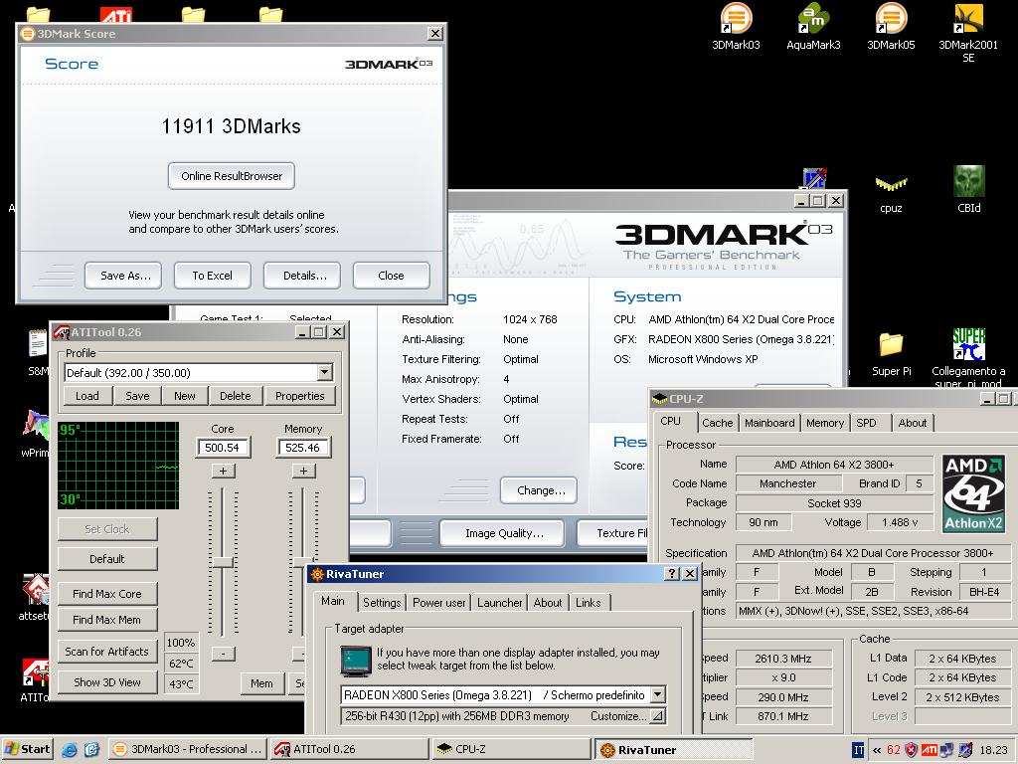Open Internet Explorer from quick launch
This screenshot has height=764, width=1018.
70,750
